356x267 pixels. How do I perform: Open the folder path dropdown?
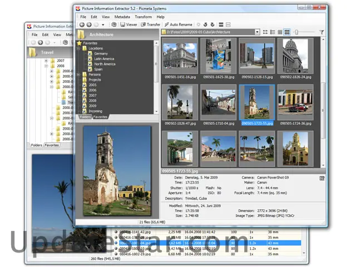[257, 32]
